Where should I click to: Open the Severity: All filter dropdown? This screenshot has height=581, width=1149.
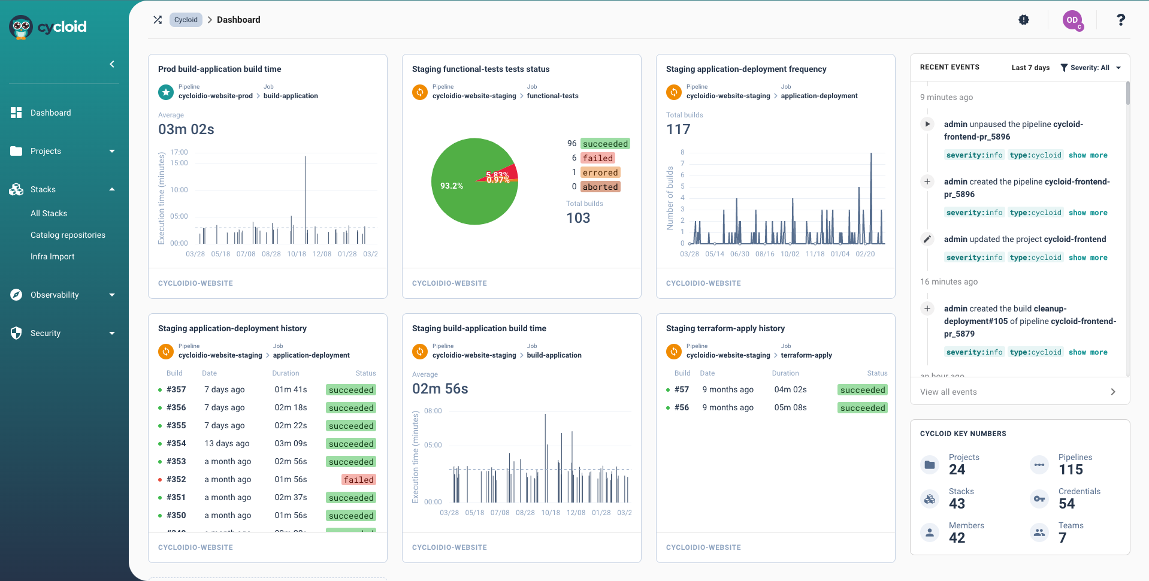(x=1090, y=67)
